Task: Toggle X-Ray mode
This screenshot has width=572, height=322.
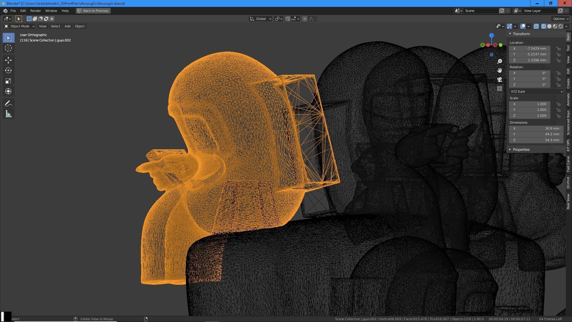Action: click(x=536, y=26)
